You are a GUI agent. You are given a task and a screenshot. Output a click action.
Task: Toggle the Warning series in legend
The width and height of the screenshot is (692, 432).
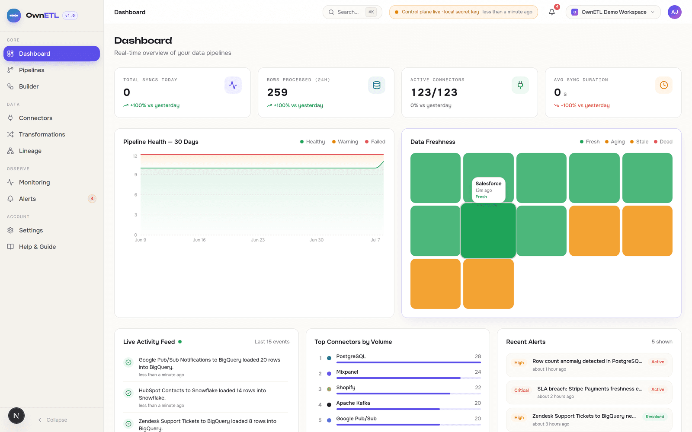click(345, 142)
